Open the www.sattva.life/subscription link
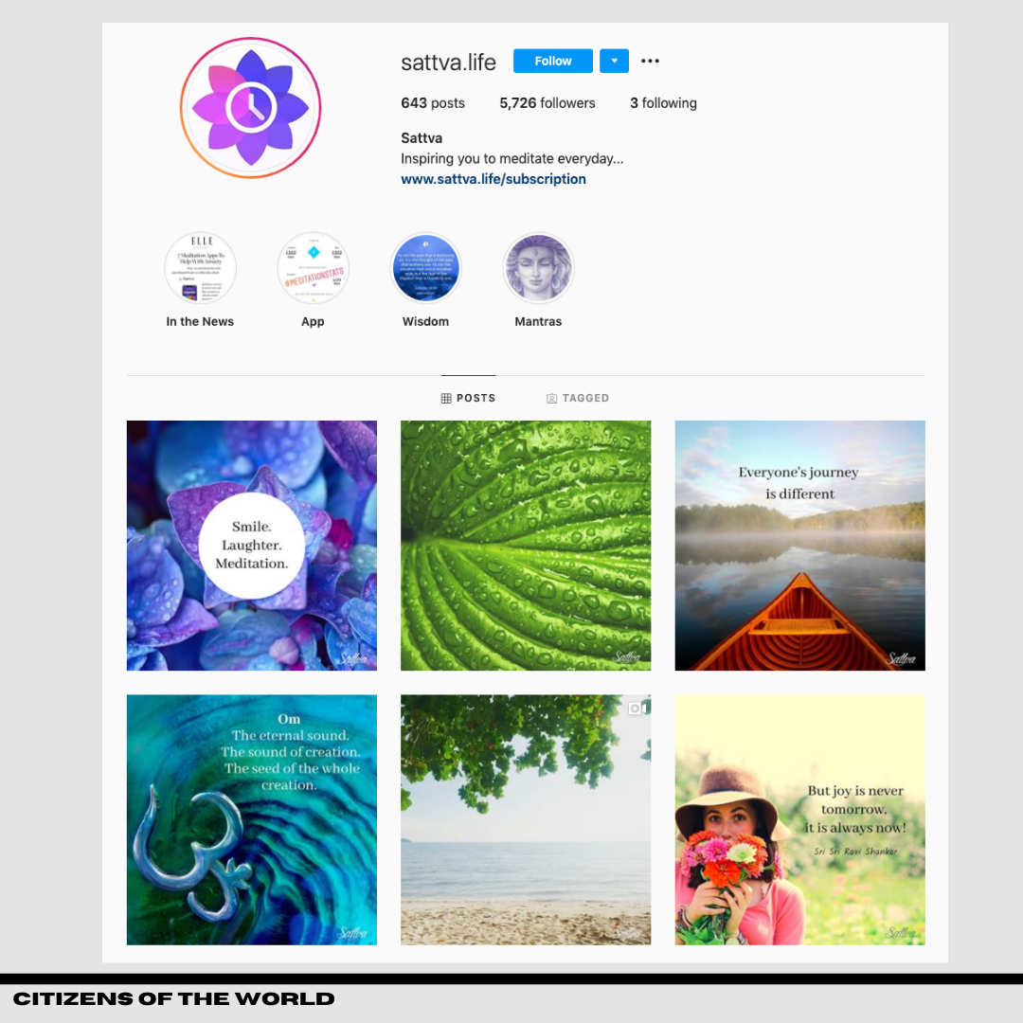1023x1023 pixels. pyautogui.click(x=494, y=179)
